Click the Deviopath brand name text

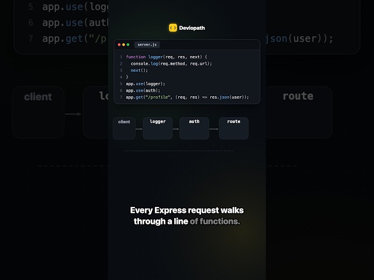point(192,28)
